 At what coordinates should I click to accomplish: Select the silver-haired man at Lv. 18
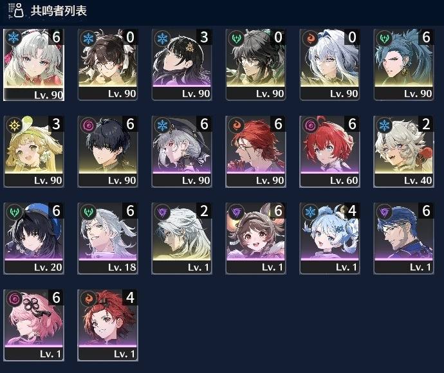(108, 239)
